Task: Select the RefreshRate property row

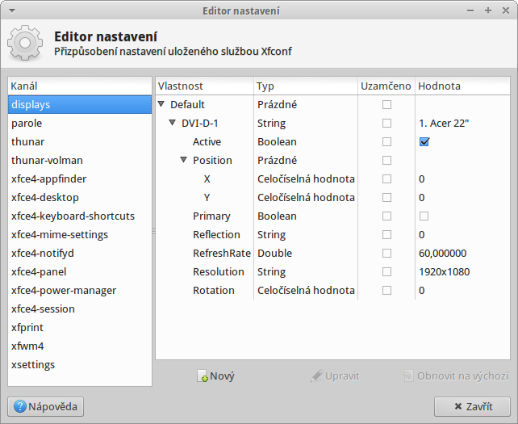Action: pyautogui.click(x=332, y=253)
